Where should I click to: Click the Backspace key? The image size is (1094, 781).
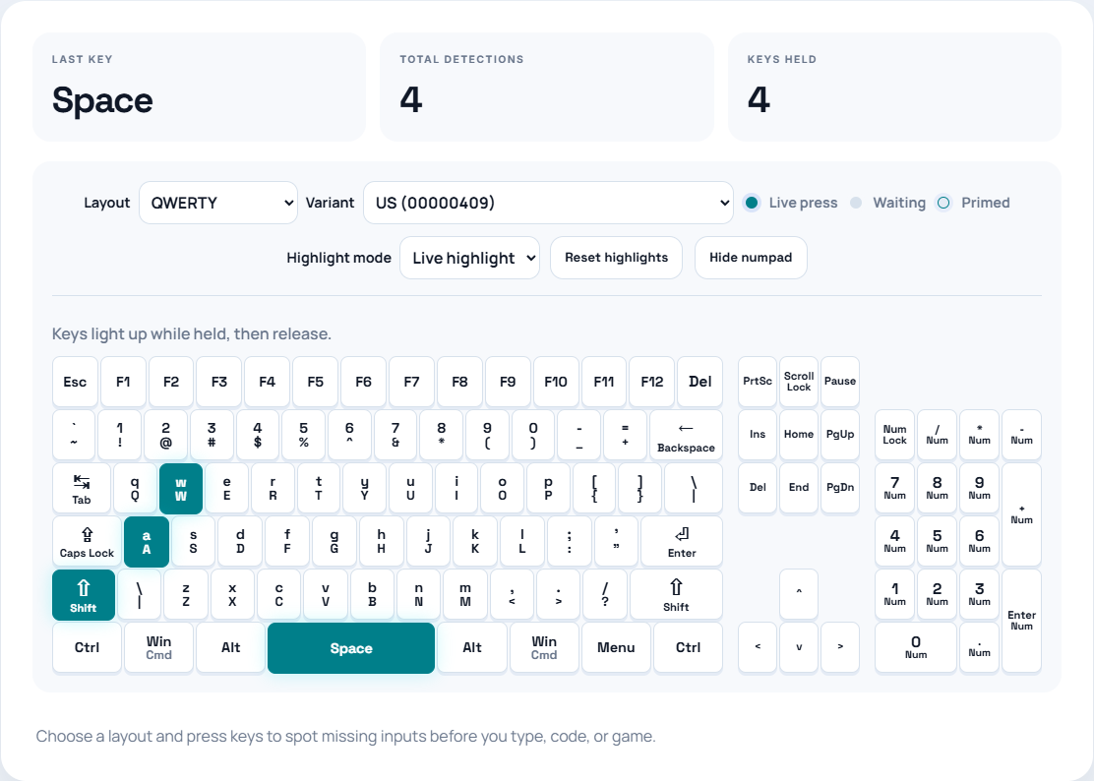pos(686,436)
